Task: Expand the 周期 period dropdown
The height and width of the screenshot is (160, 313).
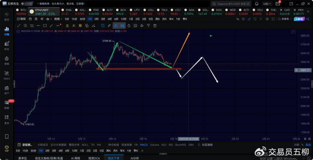Action: pyautogui.click(x=58, y=19)
